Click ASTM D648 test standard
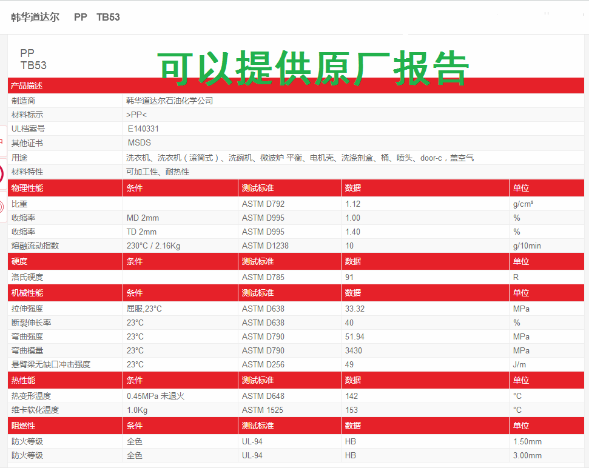This screenshot has height=468, width=589. (263, 396)
